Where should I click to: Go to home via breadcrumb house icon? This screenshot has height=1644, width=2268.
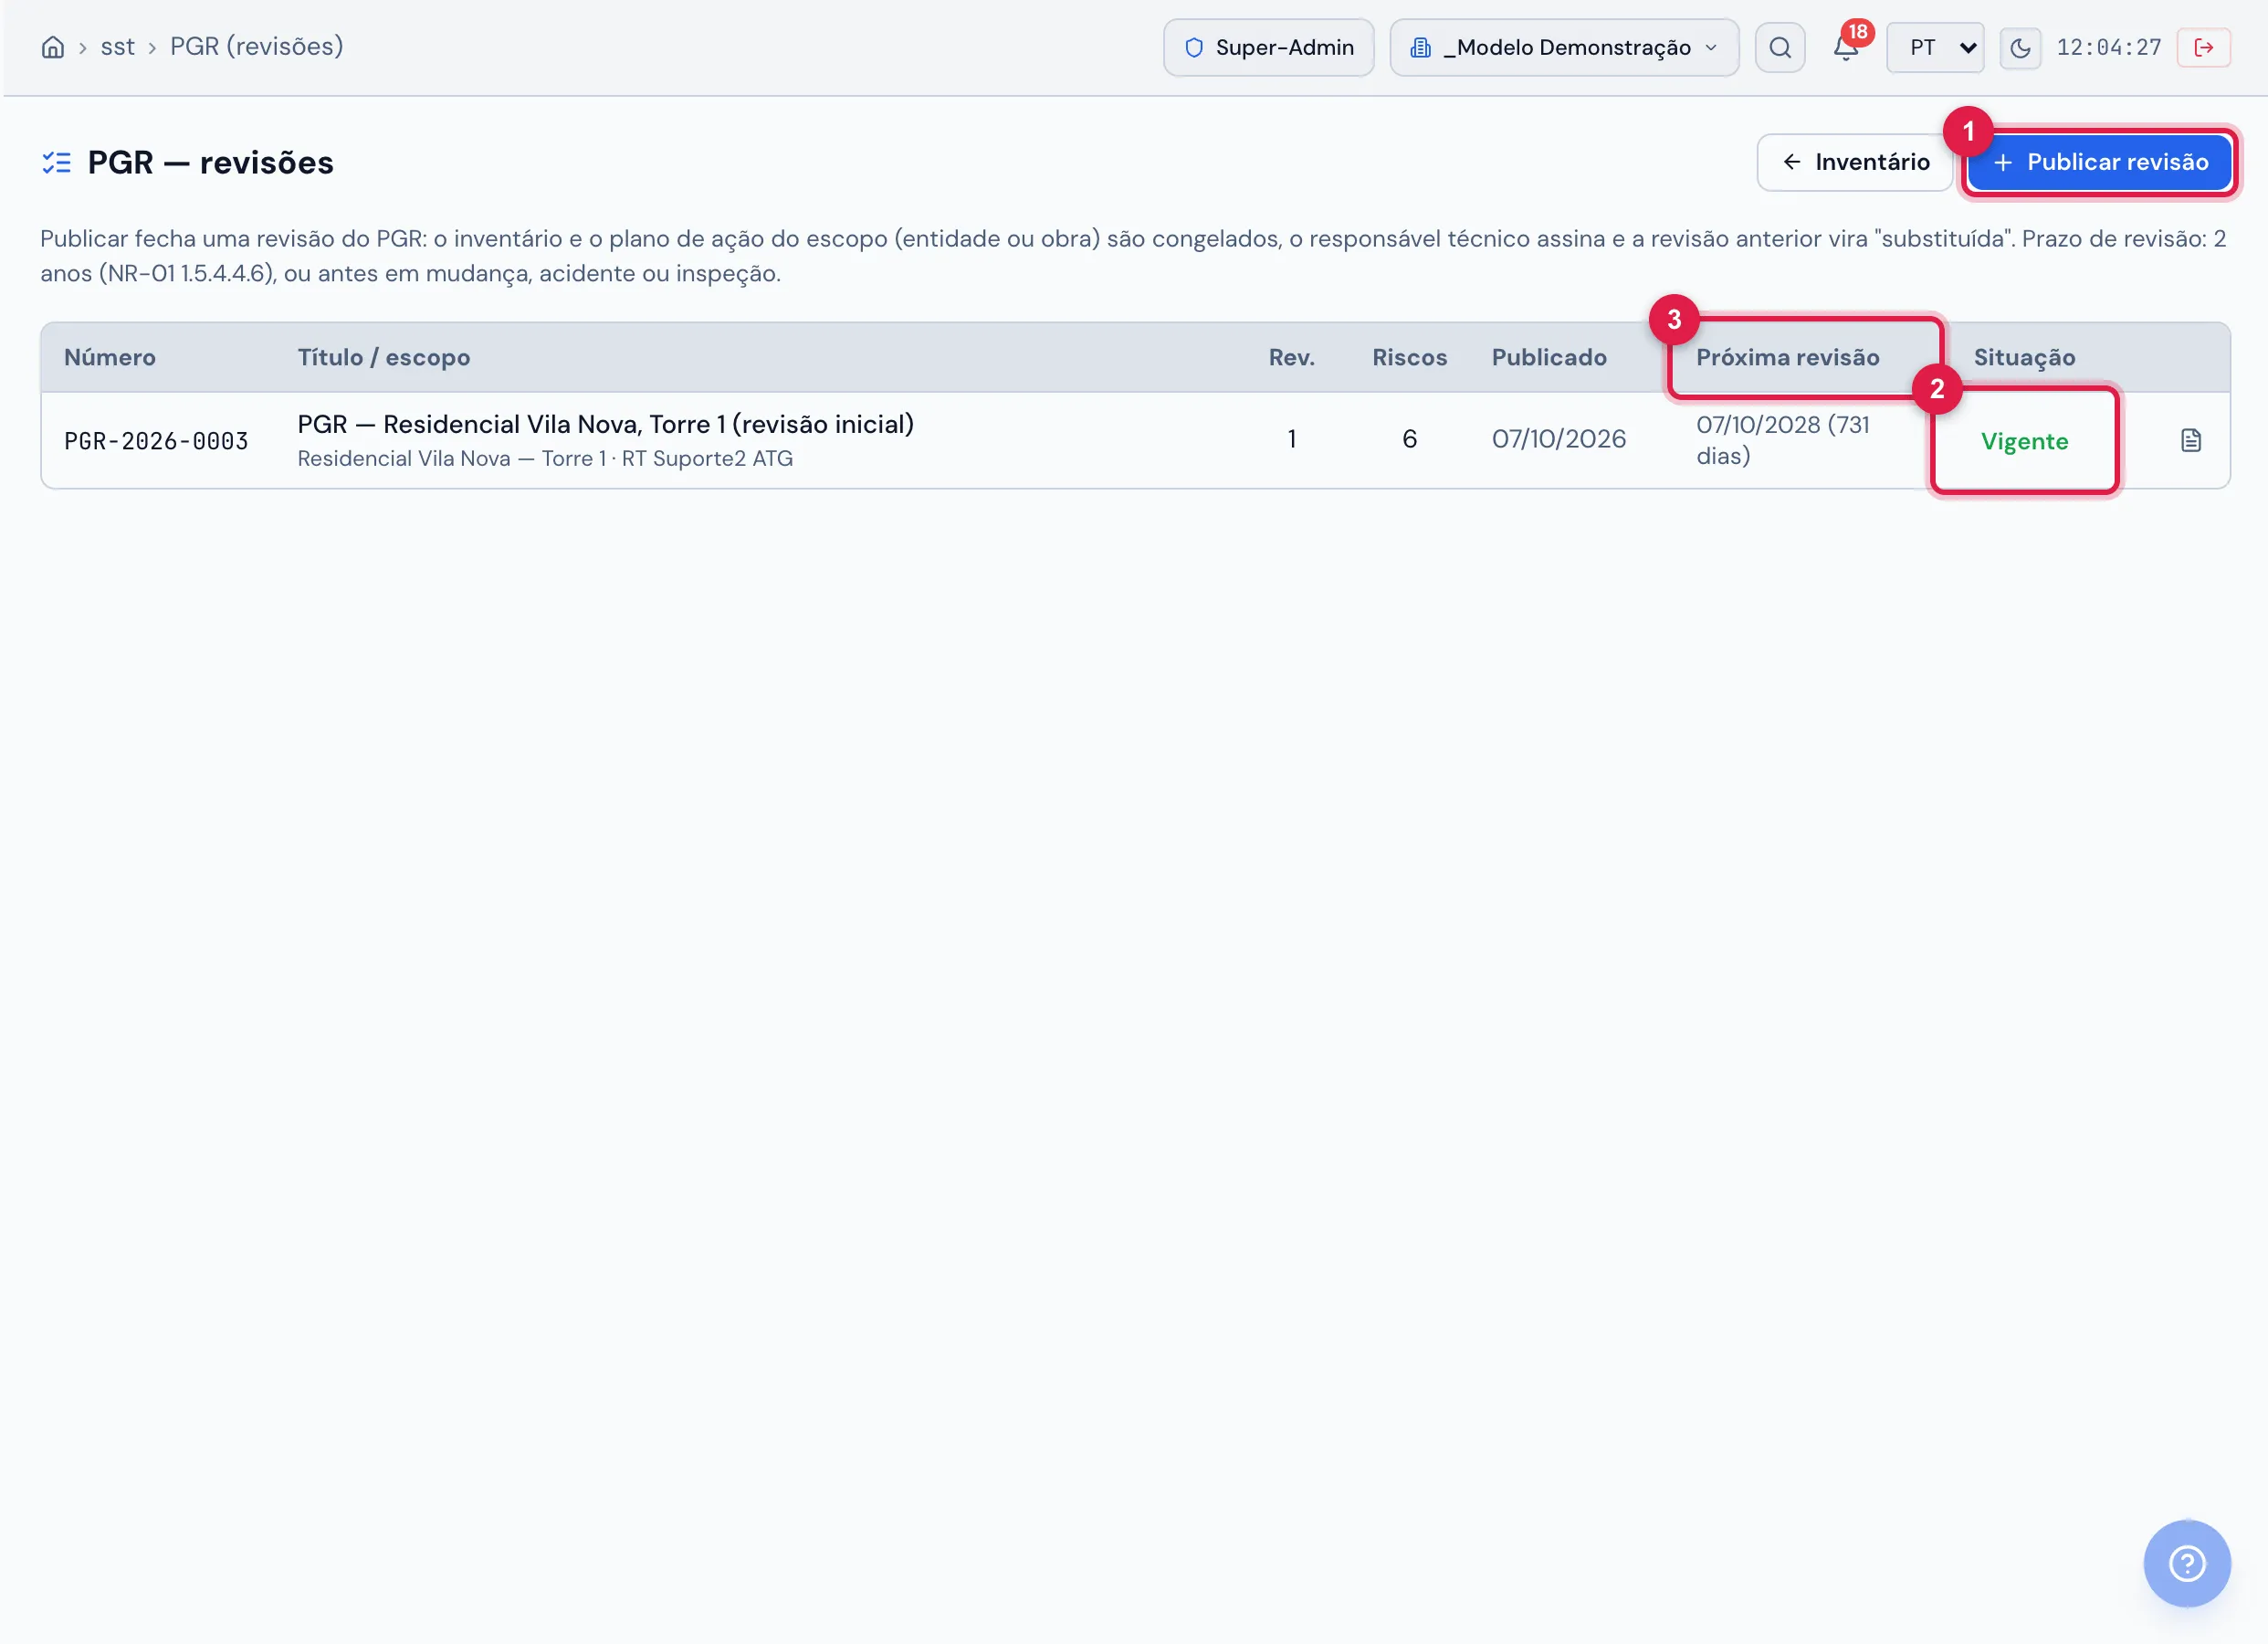tap(53, 47)
